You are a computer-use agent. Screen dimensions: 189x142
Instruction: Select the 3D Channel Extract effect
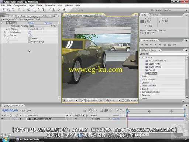click(x=157, y=61)
